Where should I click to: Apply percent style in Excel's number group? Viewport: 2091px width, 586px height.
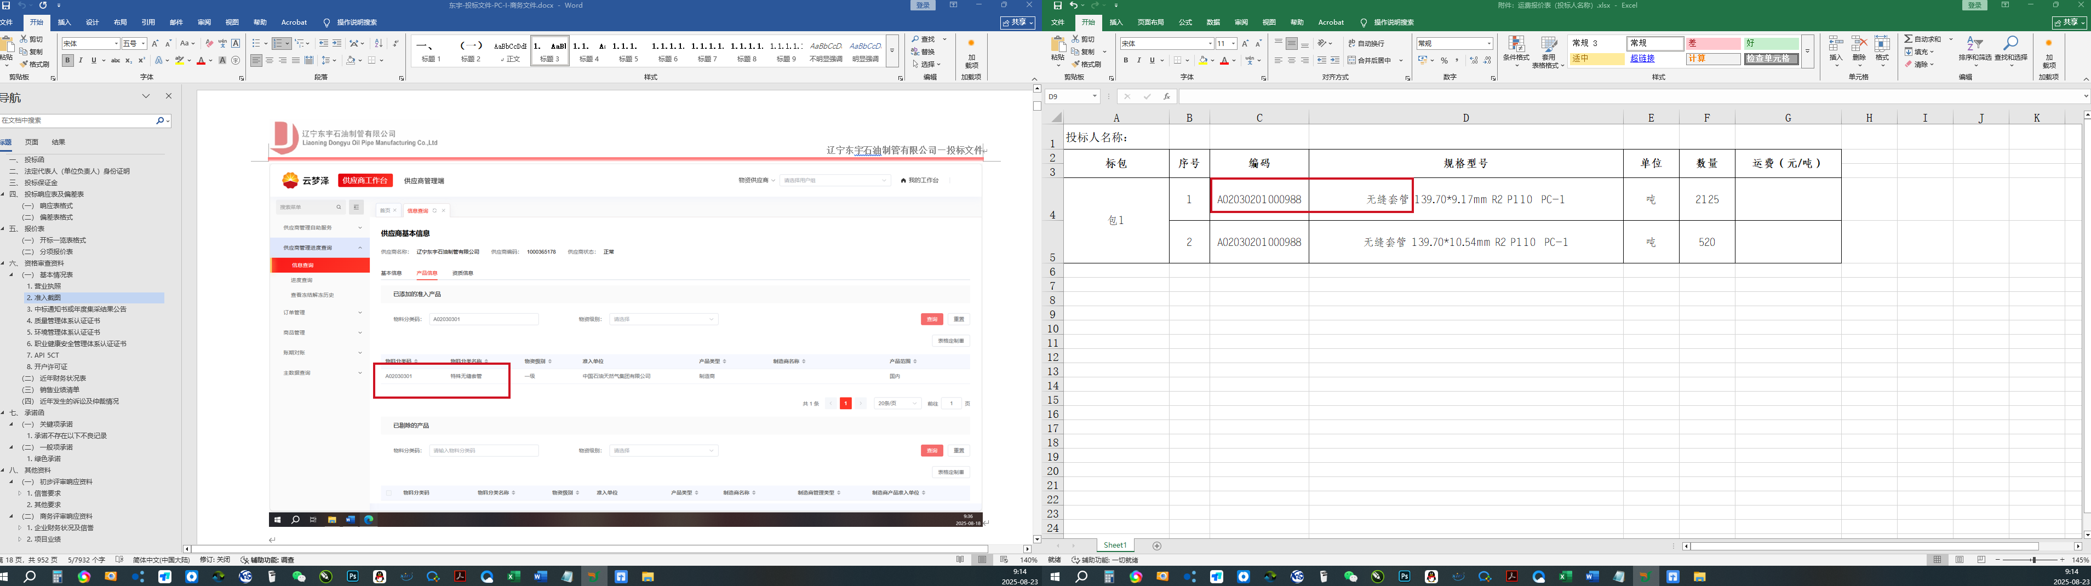[1444, 61]
